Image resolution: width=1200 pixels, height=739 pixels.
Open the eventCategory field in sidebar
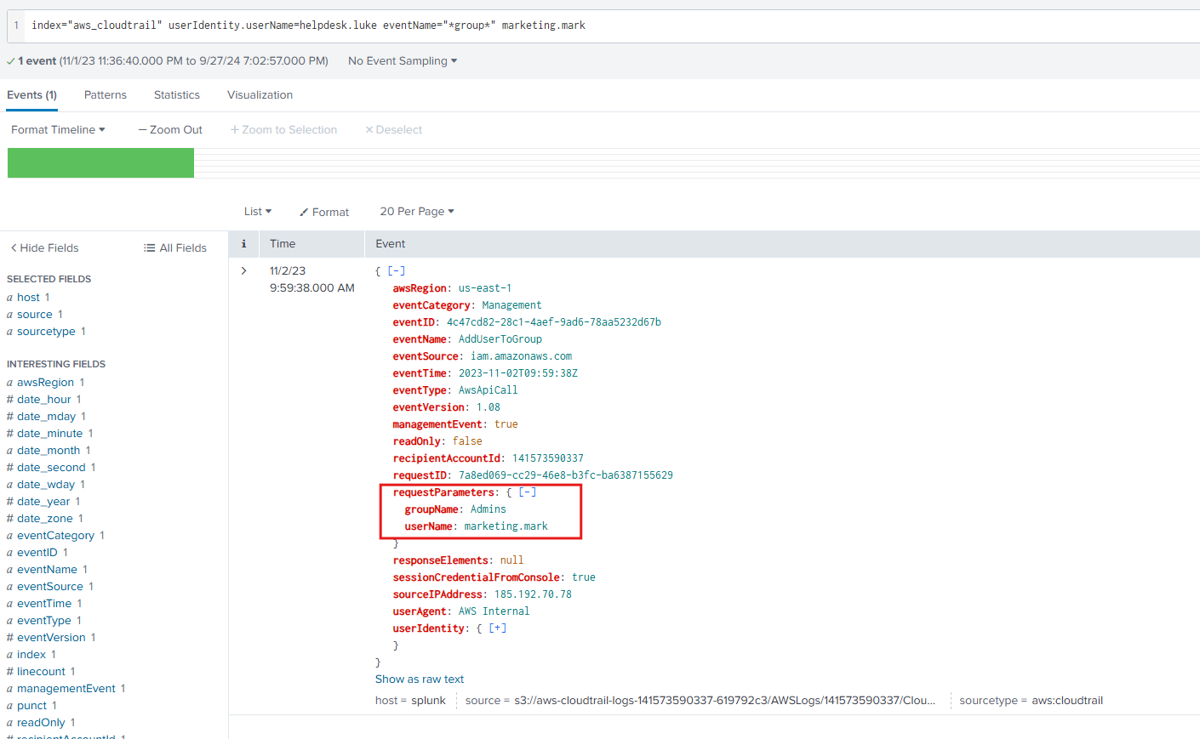click(x=55, y=536)
